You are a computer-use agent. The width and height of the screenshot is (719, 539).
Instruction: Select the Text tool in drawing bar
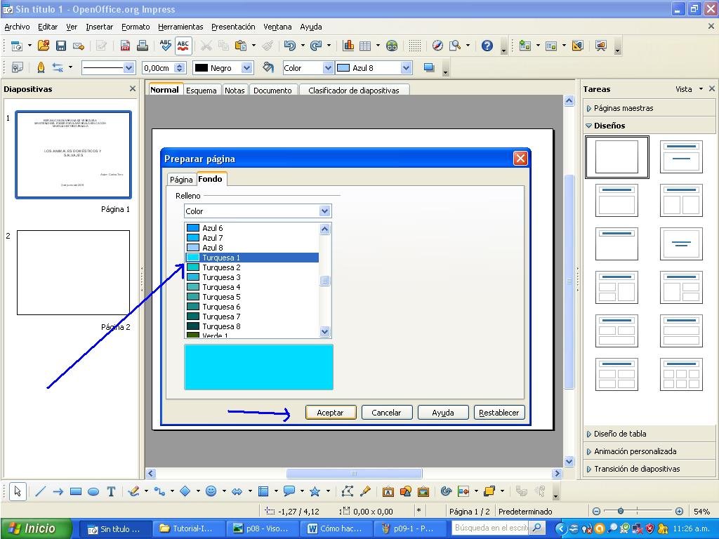[x=111, y=491]
